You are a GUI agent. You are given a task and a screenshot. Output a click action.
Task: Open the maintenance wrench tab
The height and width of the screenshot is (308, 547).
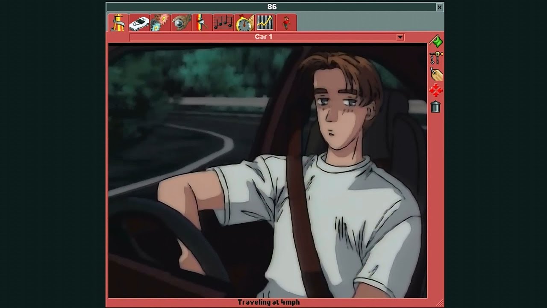[181, 23]
